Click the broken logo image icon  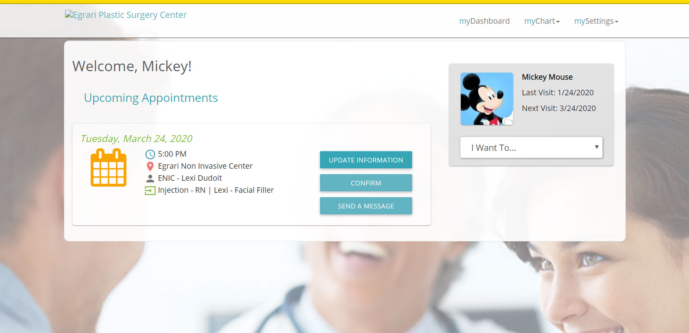69,14
